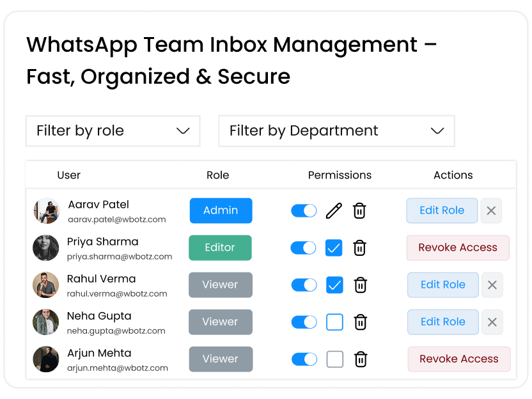The width and height of the screenshot is (532, 399).
Task: Delete Aarav Patel using trash icon
Action: (x=359, y=211)
